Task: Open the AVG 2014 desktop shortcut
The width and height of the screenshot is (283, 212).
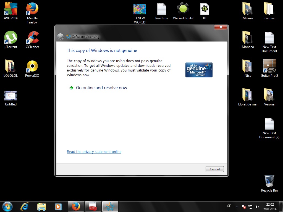Action: [x=11, y=10]
